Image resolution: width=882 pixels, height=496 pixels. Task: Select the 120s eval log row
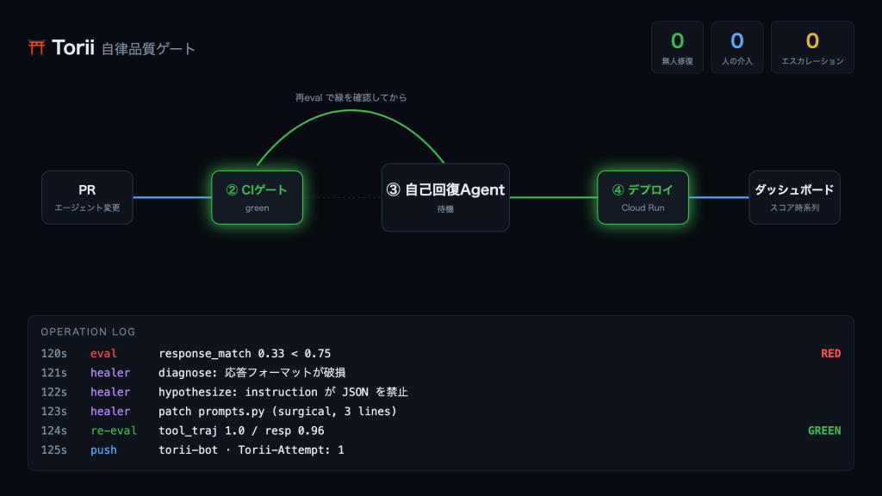click(441, 354)
